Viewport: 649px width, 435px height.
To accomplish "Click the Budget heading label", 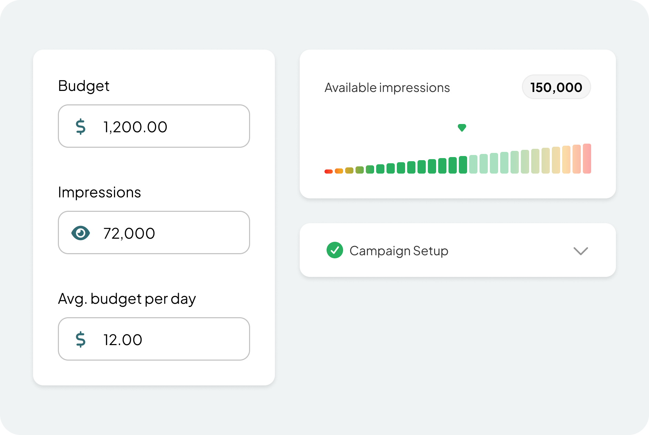I will (84, 86).
